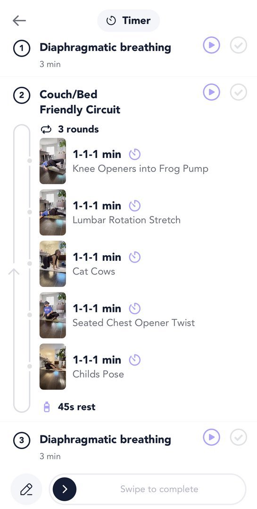The width and height of the screenshot is (257, 509).
Task: Tap the back arrow icon
Action: point(19,20)
